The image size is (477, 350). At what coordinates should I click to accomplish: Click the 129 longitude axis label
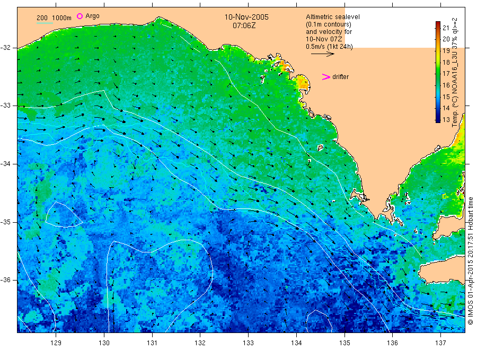coord(56,343)
